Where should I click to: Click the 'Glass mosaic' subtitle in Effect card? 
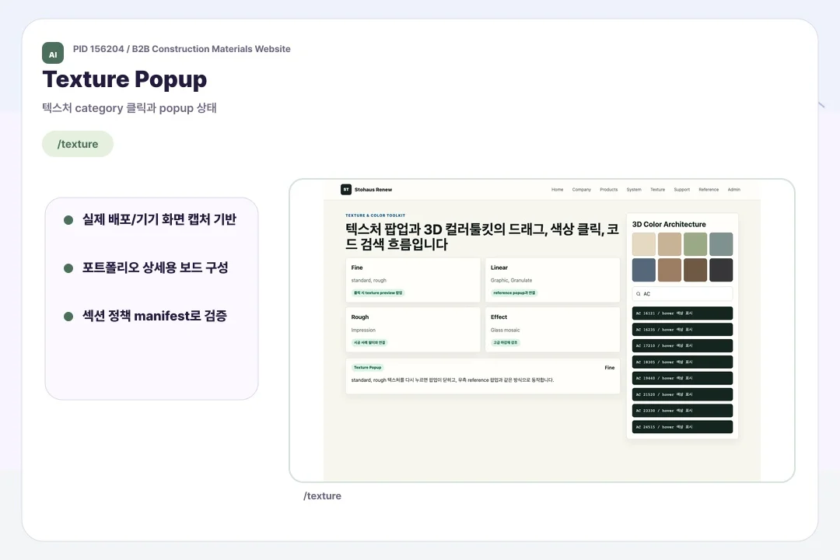(x=506, y=330)
